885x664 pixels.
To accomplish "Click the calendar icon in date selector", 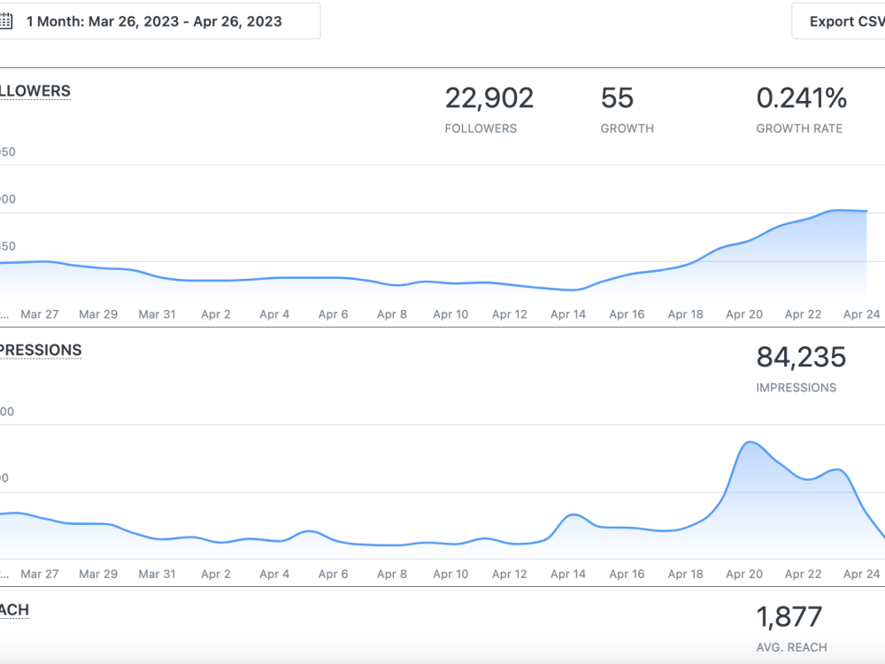I will (x=5, y=21).
